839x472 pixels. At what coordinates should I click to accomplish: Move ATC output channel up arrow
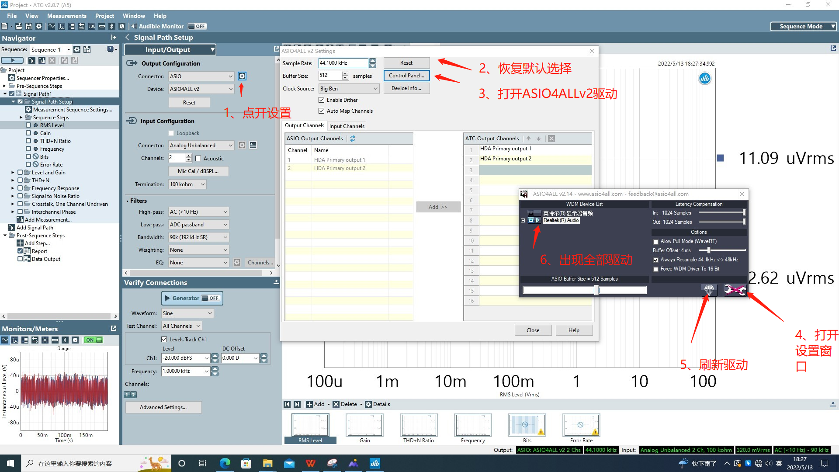click(528, 139)
